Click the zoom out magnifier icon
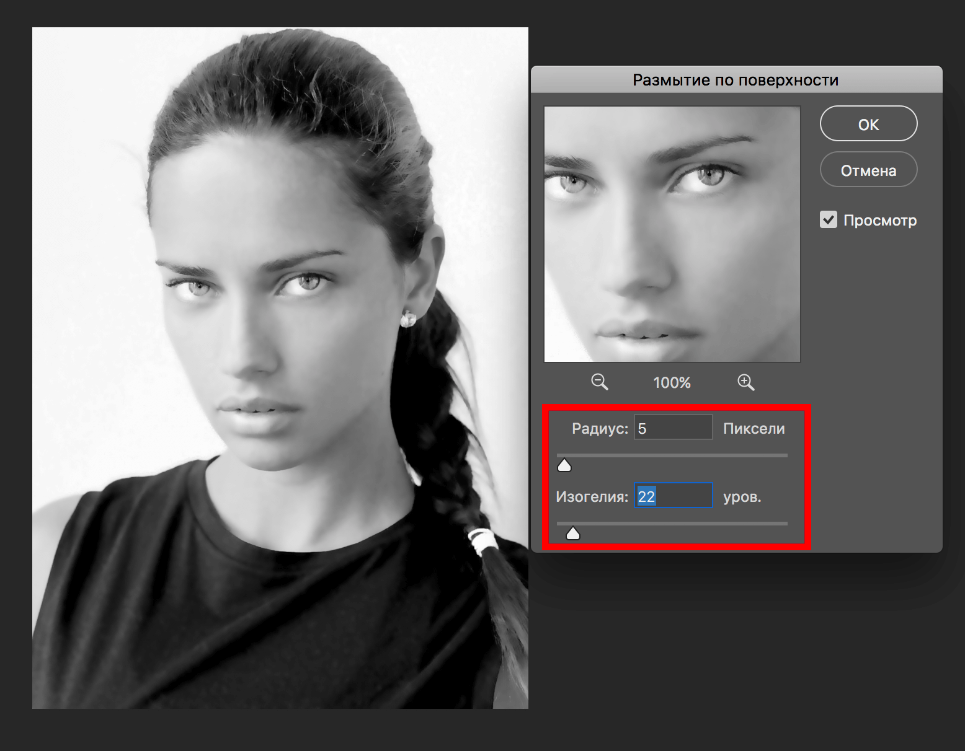Image resolution: width=965 pixels, height=751 pixels. tap(599, 382)
